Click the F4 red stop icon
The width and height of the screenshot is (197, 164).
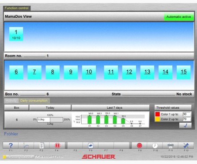click(x=57, y=145)
